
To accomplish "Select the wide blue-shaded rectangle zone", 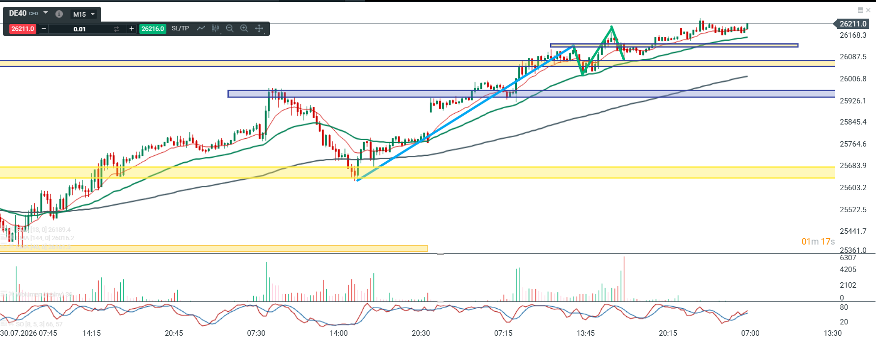I will pos(531,94).
